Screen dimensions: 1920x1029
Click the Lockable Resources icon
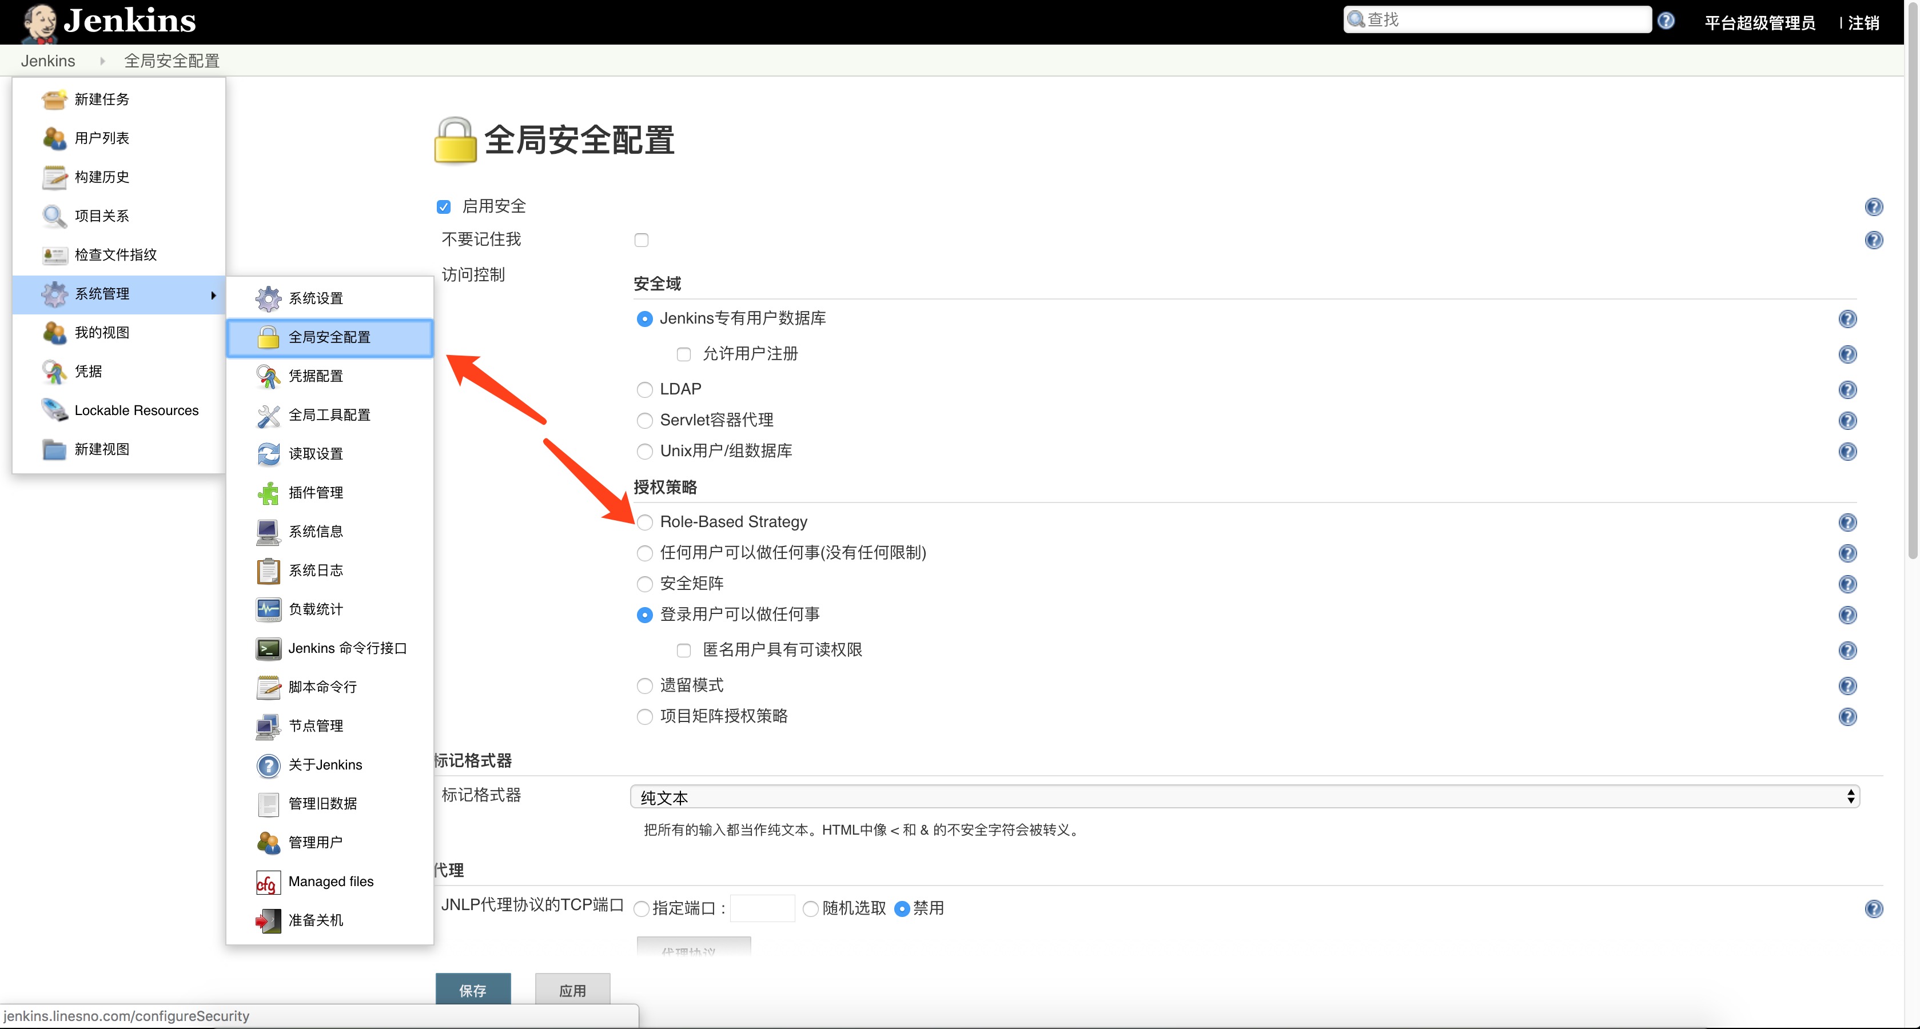click(54, 410)
